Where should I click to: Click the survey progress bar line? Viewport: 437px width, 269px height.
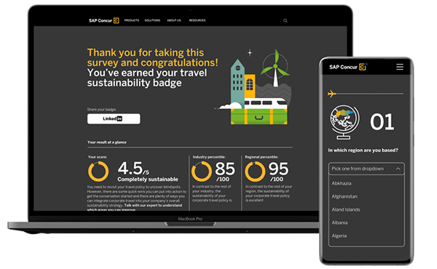click(369, 94)
